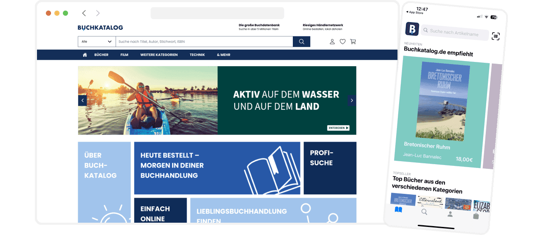Tap 'Jean-Luc Bannalec' author name under book title
The image size is (544, 235).
422,157
